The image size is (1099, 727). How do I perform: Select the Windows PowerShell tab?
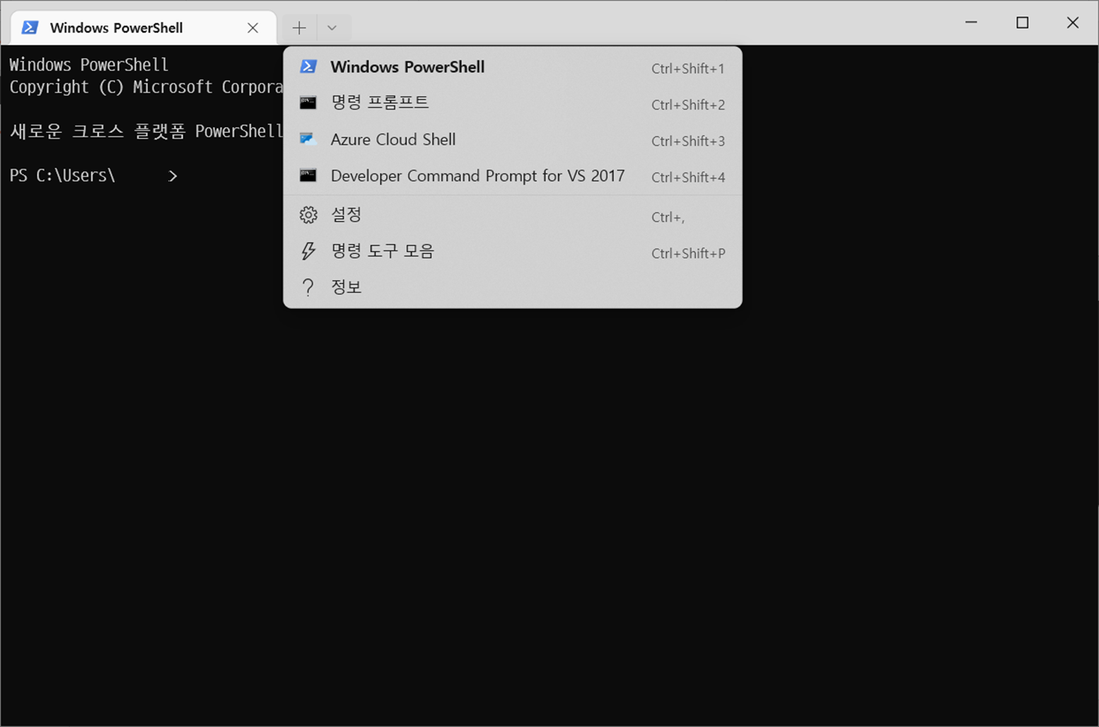[144, 28]
